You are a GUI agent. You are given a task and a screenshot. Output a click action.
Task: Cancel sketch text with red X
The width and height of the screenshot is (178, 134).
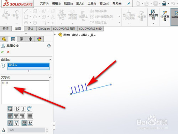[8, 52]
